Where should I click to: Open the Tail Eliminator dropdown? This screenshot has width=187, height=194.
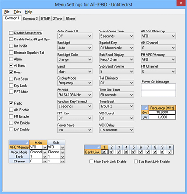tap(117, 83)
